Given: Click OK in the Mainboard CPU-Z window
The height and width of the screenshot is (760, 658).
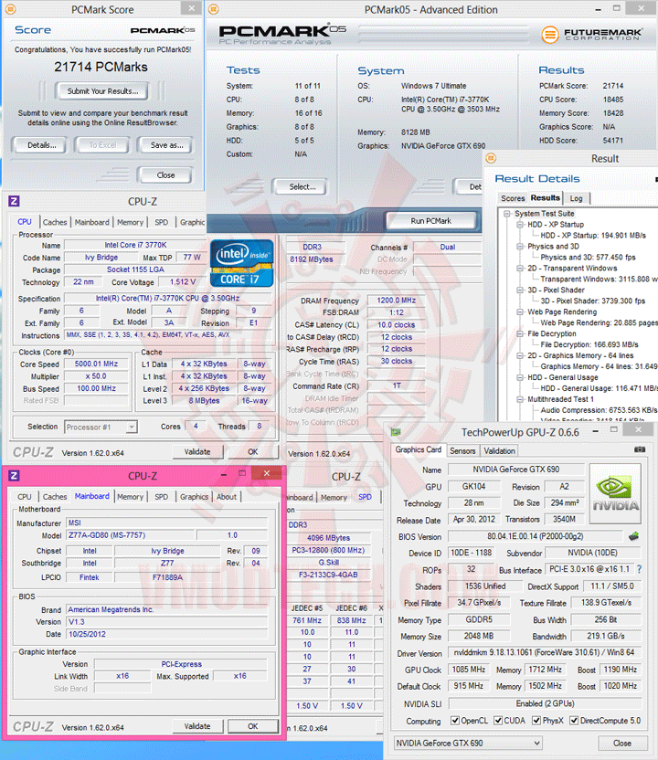Looking at the screenshot, I should coord(252,726).
